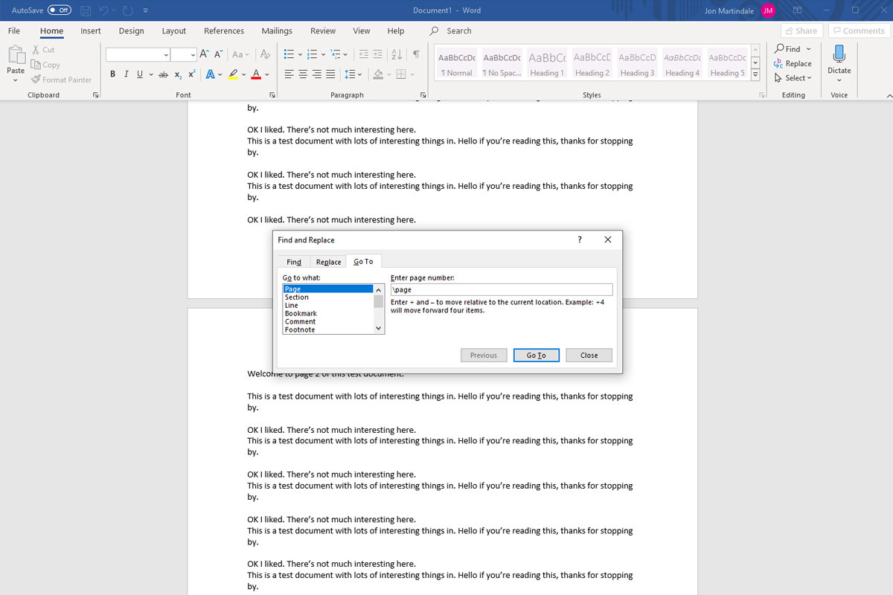893x595 pixels.
Task: Center align the paragraph text
Action: (301, 74)
